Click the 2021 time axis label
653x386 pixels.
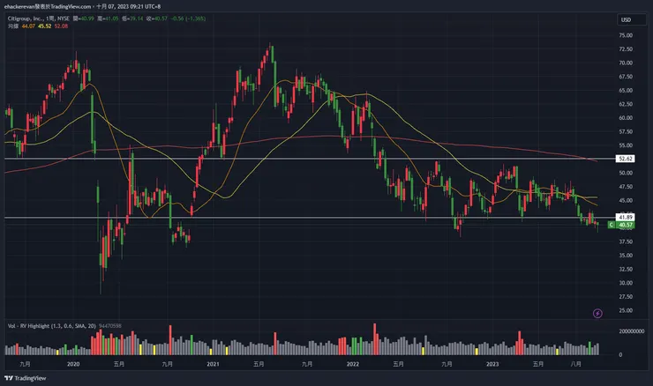[213, 364]
